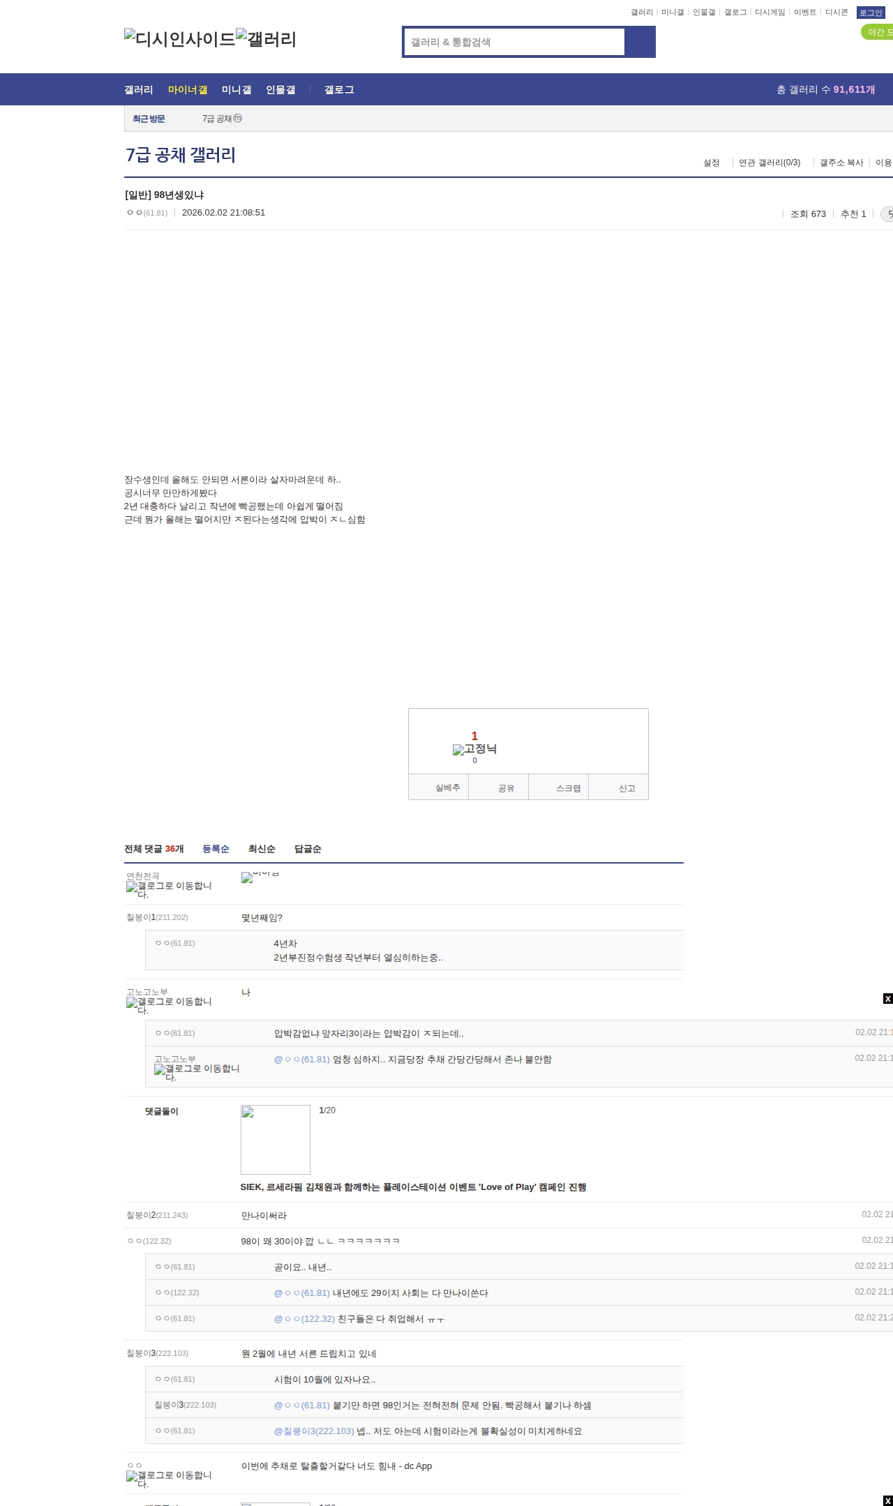Switch to 인물갤 in the blue navigation bar

(280, 90)
